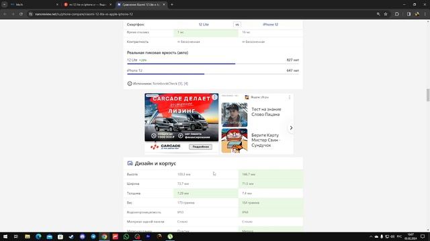Select the Thickness row label
430x241 pixels.
pos(134,193)
